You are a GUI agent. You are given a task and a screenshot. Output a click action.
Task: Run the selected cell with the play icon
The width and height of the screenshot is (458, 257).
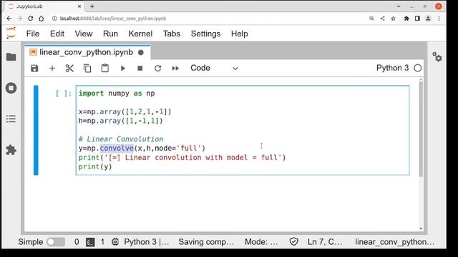122,69
